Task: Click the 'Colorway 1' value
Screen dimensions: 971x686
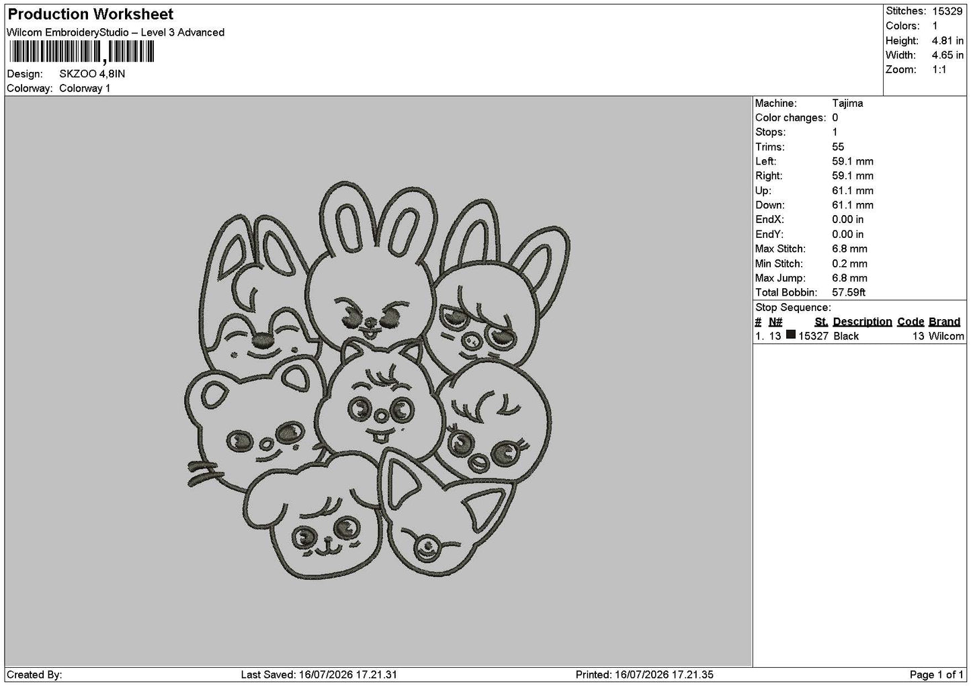Action: 85,89
